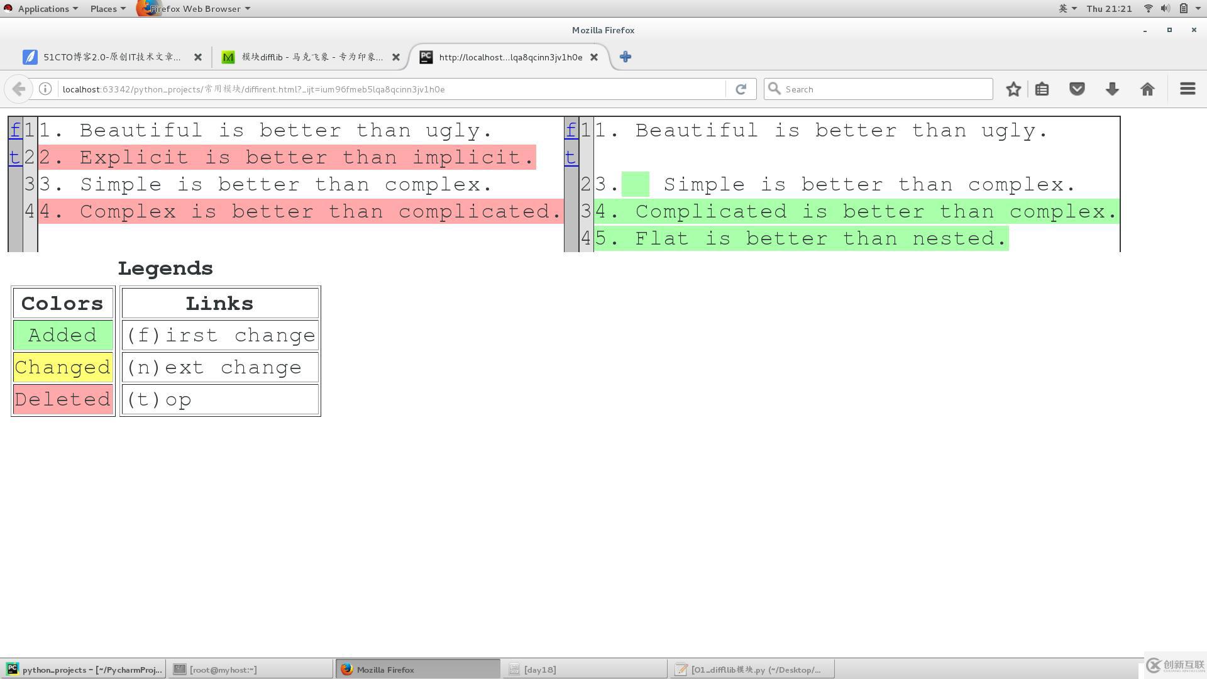Image resolution: width=1207 pixels, height=679 pixels.
Task: Go to the Firefox home page icon
Action: coord(1147,89)
